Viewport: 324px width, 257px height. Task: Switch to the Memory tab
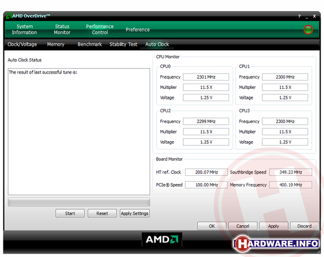(x=55, y=44)
